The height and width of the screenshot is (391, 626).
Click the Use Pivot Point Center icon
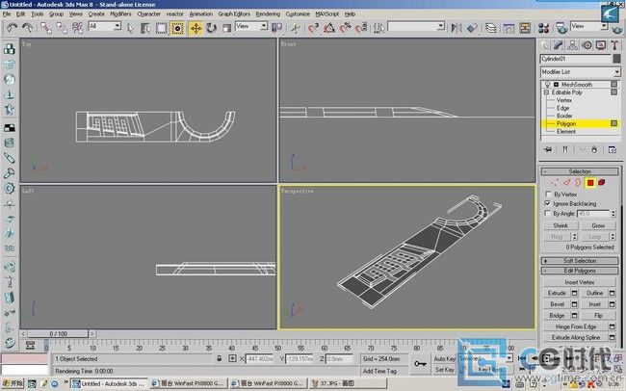(276, 28)
